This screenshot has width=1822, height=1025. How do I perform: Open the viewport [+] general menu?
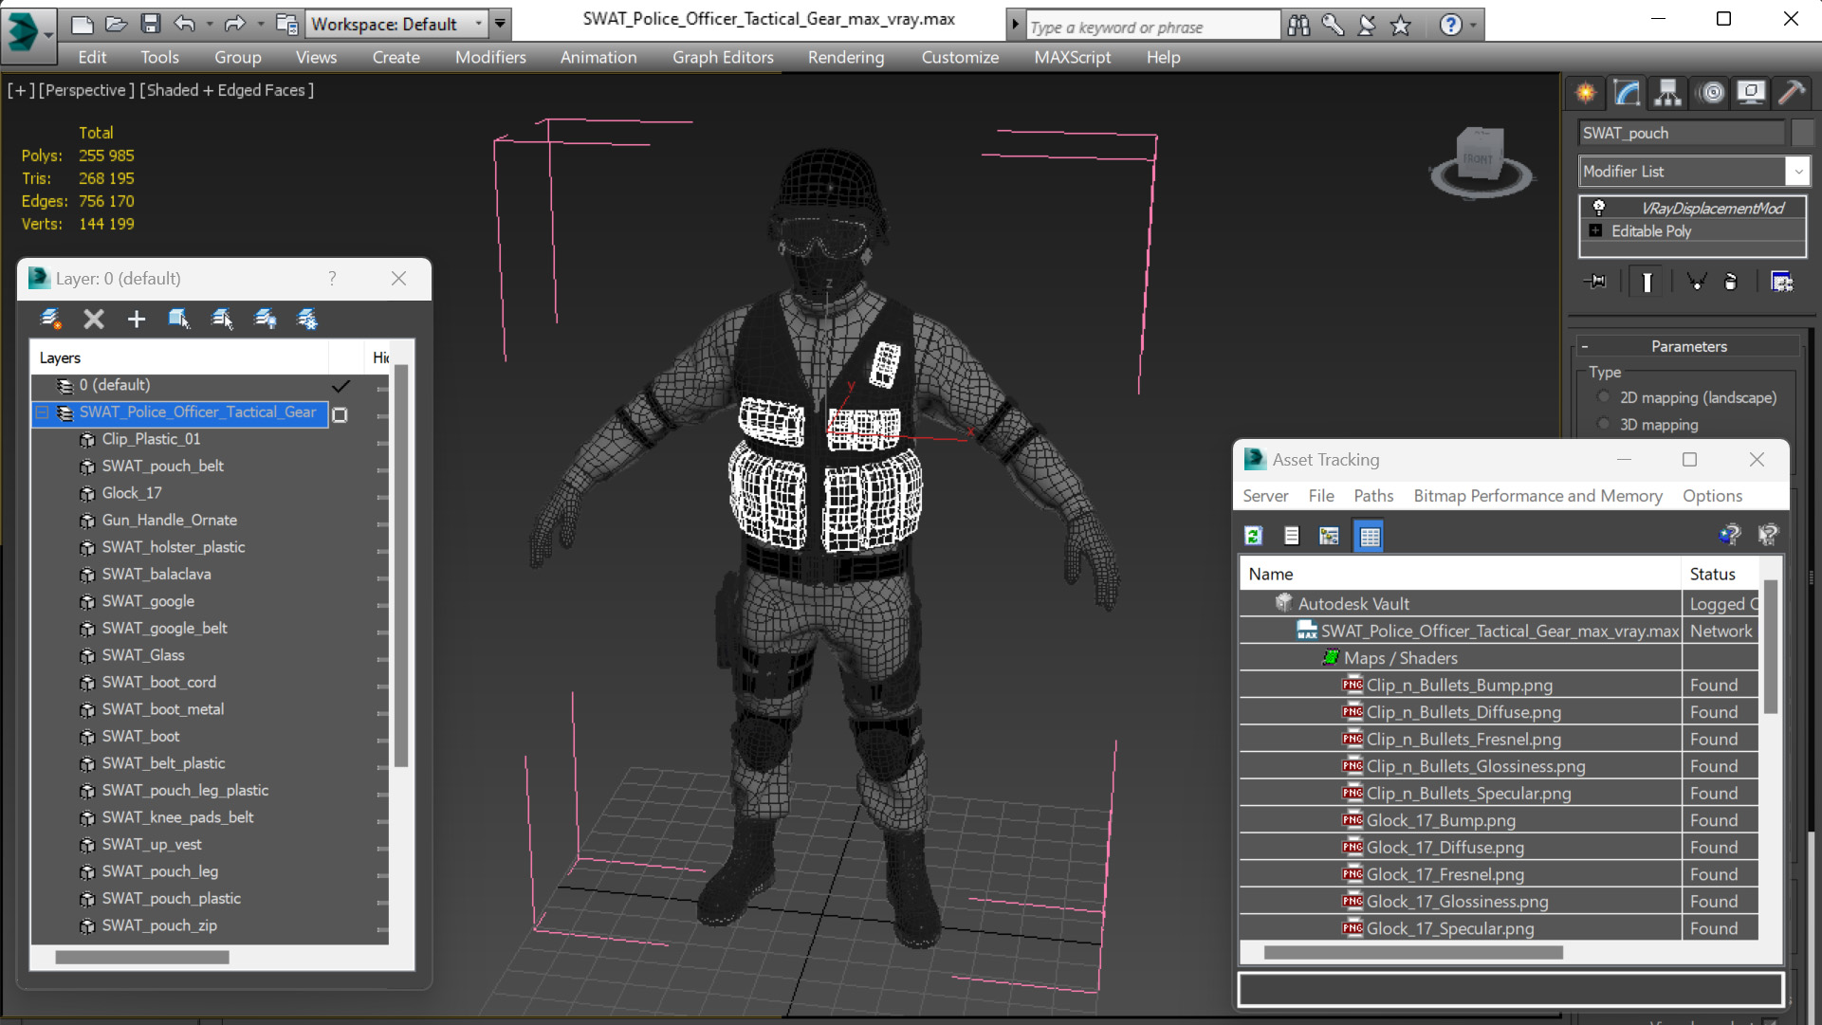21,90
